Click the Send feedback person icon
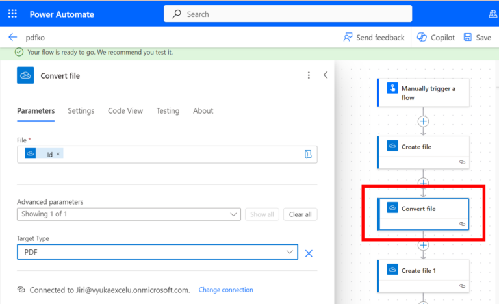 point(348,37)
